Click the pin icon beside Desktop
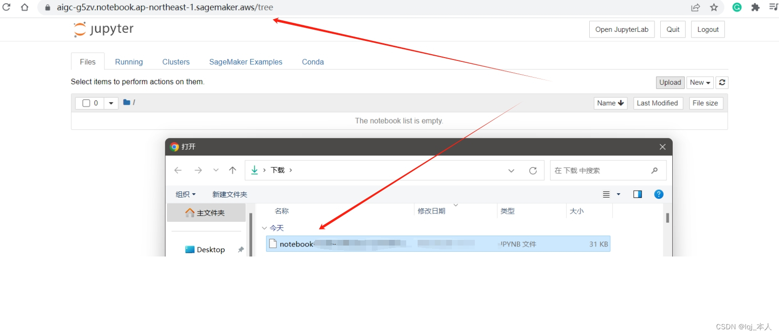 tap(241, 249)
